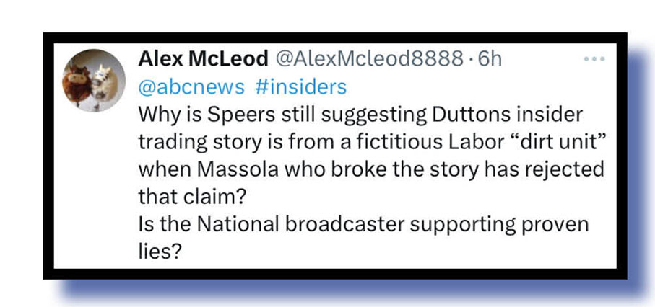Open the three-dot more options menu

pos(593,59)
